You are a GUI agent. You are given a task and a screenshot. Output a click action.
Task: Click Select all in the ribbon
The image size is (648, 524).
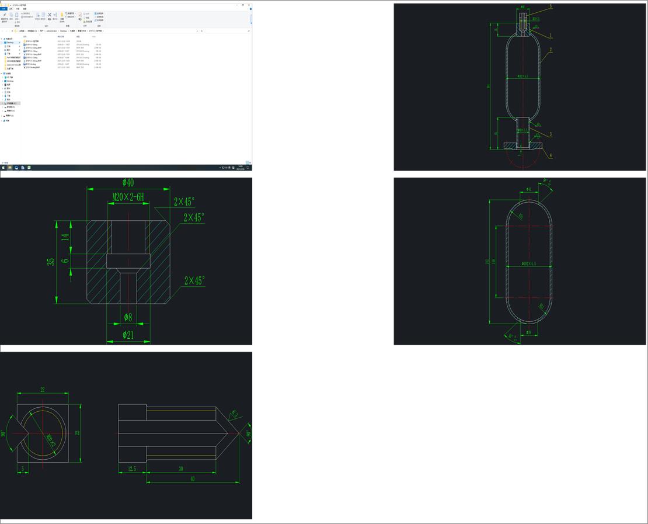tap(99, 13)
